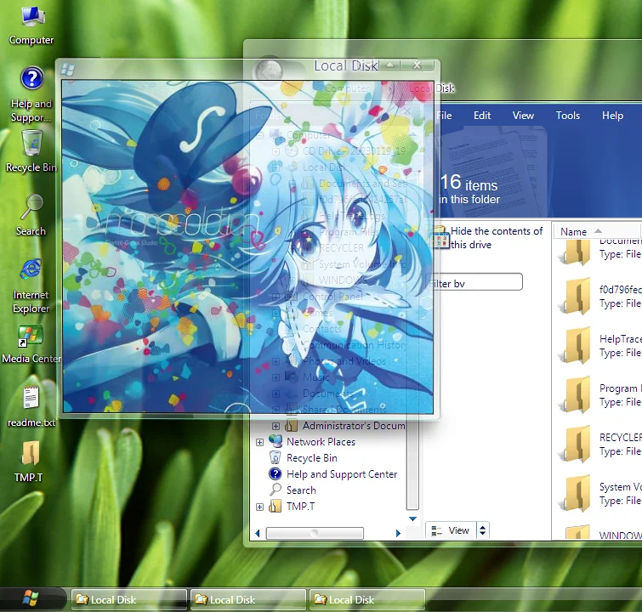Expand the Administrator's Documents tree node
This screenshot has width=642, height=612.
(276, 426)
